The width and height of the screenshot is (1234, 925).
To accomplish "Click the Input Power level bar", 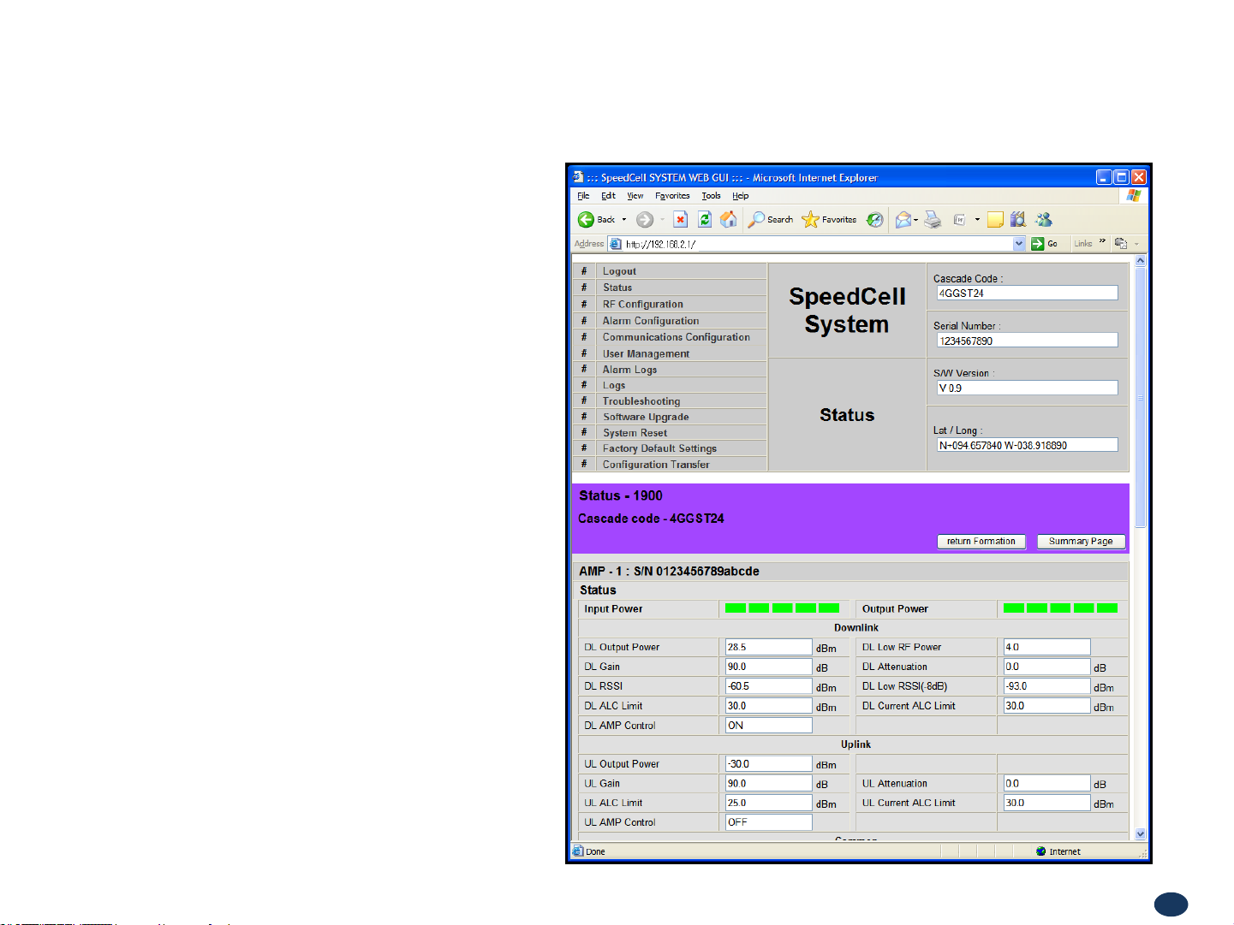I will pyautogui.click(x=782, y=608).
